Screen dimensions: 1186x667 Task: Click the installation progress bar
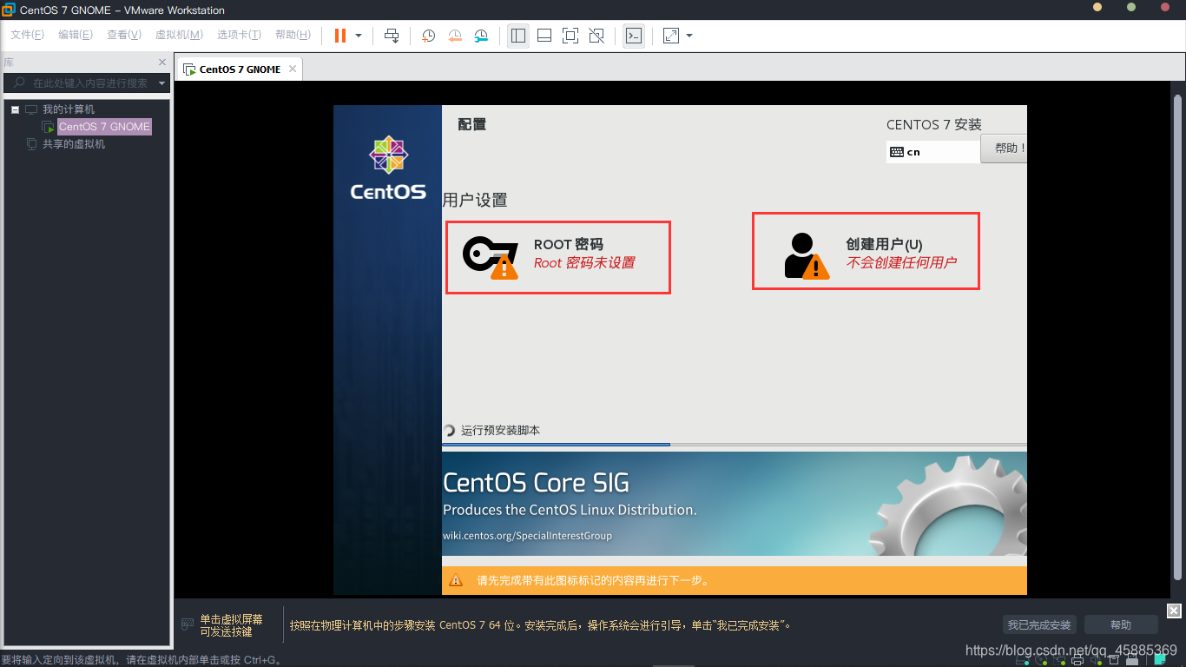734,445
